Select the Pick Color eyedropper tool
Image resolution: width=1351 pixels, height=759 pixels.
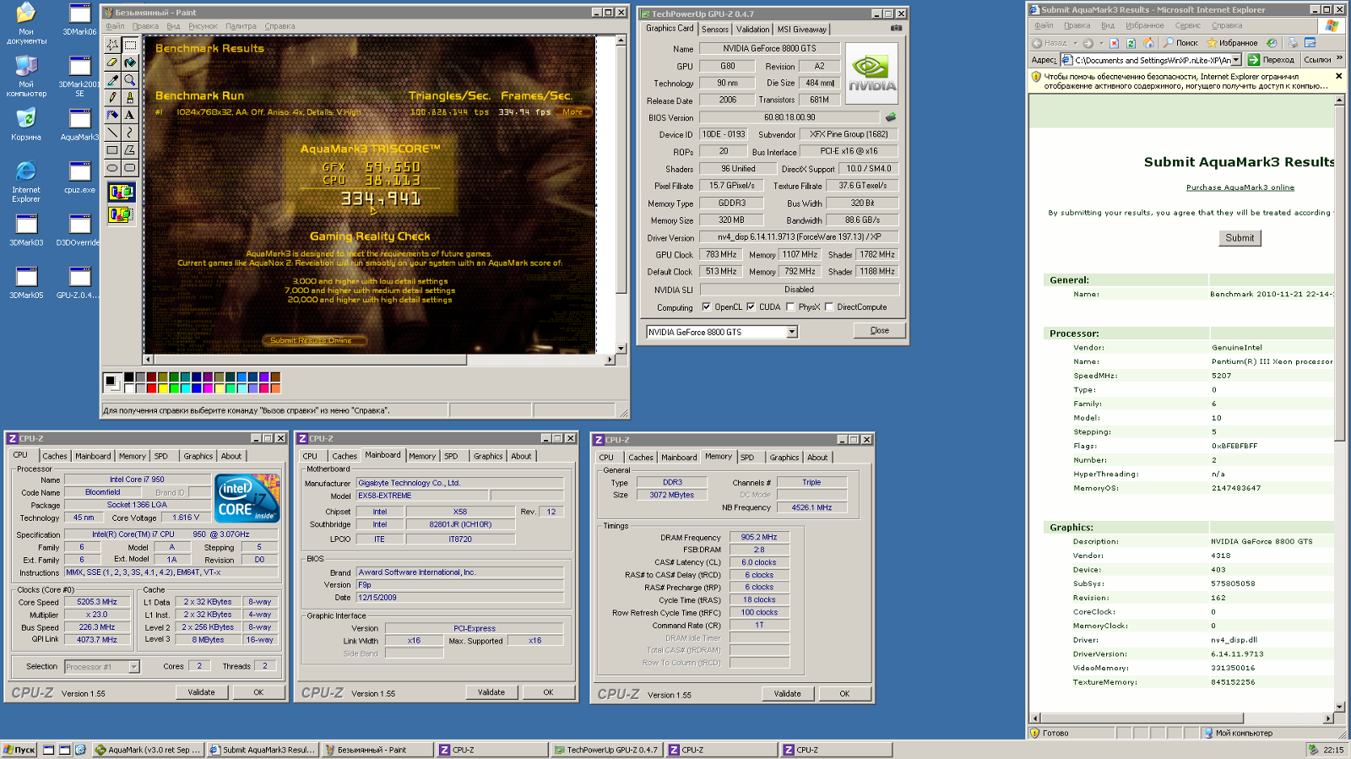[112, 79]
